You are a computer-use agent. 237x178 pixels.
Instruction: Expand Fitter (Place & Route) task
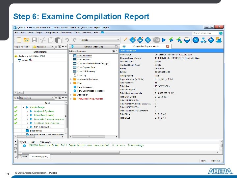[x=27, y=115]
